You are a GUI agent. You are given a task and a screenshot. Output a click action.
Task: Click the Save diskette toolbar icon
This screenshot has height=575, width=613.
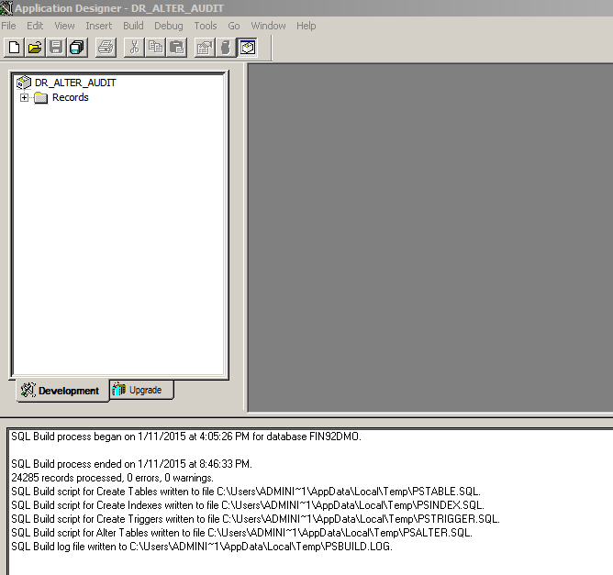(56, 48)
